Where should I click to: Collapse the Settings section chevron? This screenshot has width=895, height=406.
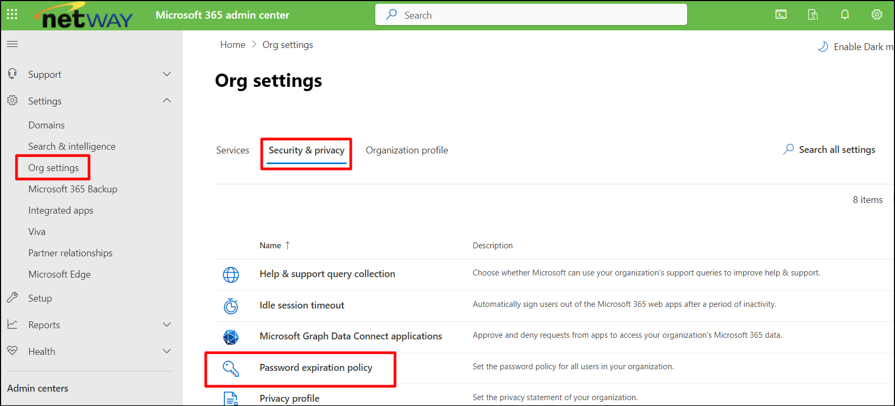(167, 101)
